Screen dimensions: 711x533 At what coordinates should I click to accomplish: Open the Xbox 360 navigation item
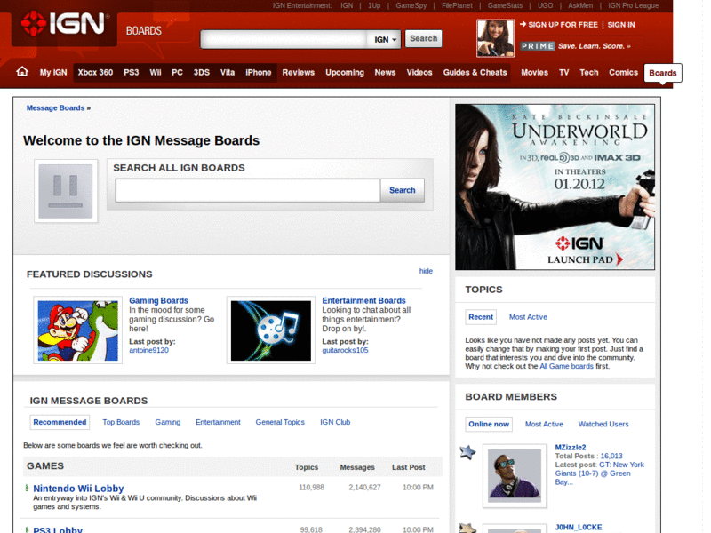click(95, 73)
